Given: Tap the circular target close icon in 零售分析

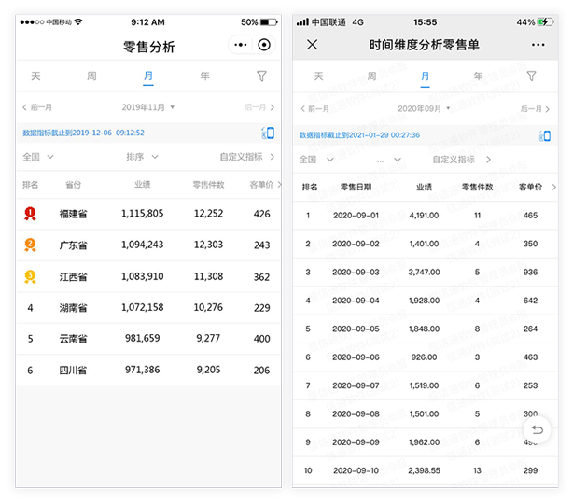Looking at the screenshot, I should [264, 45].
